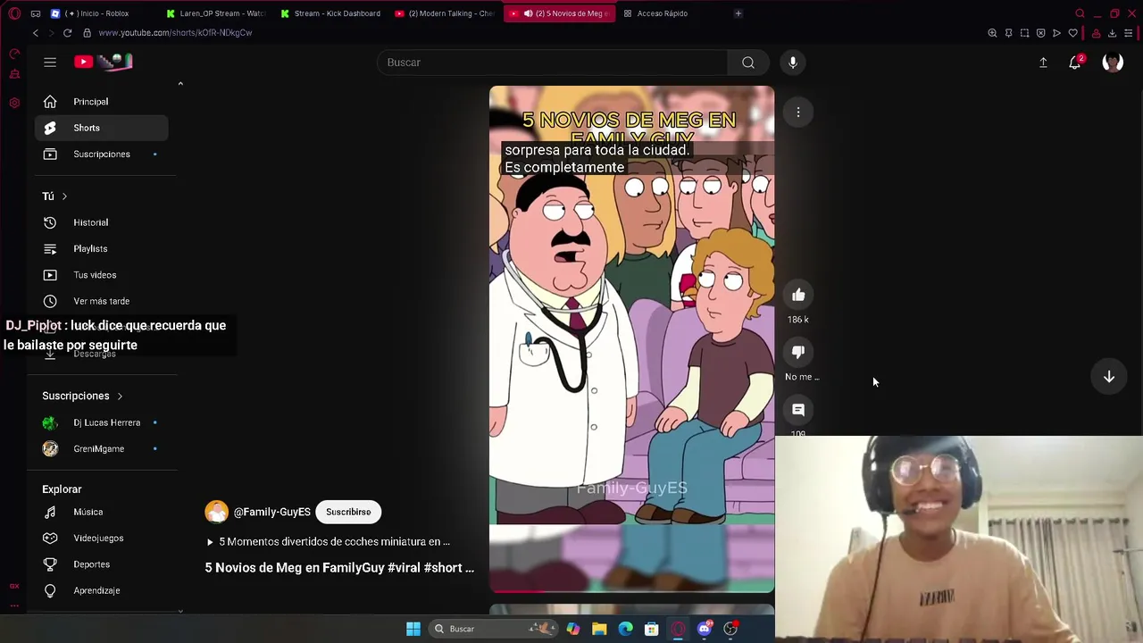Start voice search with the microphone

pyautogui.click(x=793, y=63)
